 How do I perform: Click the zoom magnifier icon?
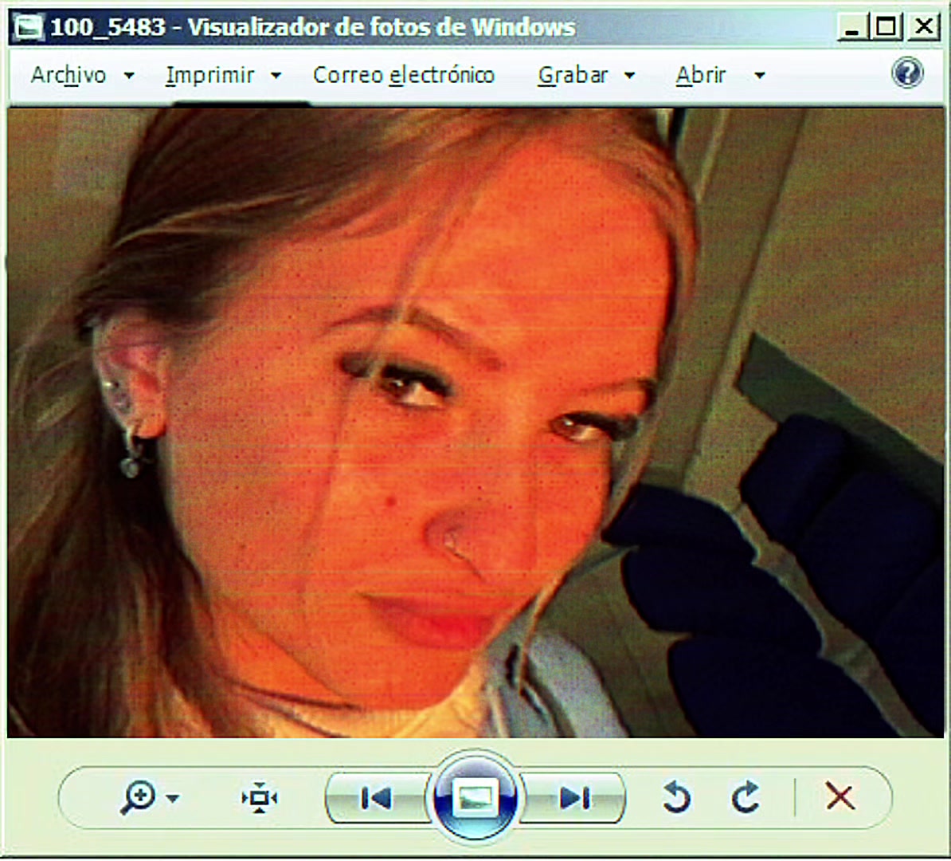(138, 797)
